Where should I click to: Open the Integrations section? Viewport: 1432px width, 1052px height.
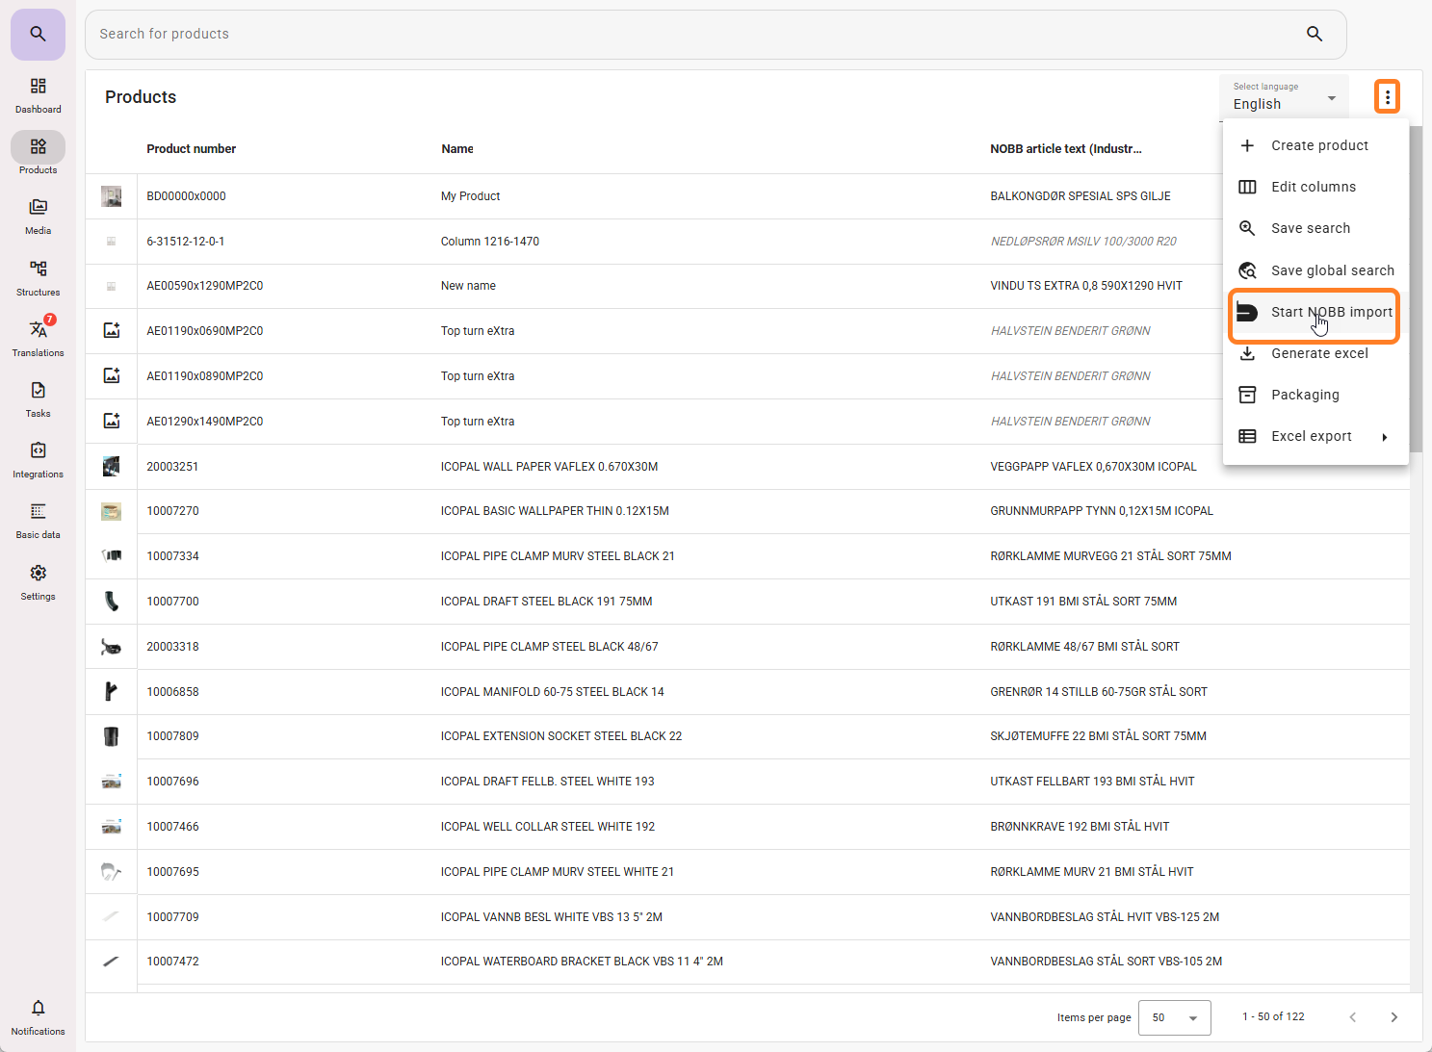pyautogui.click(x=38, y=460)
